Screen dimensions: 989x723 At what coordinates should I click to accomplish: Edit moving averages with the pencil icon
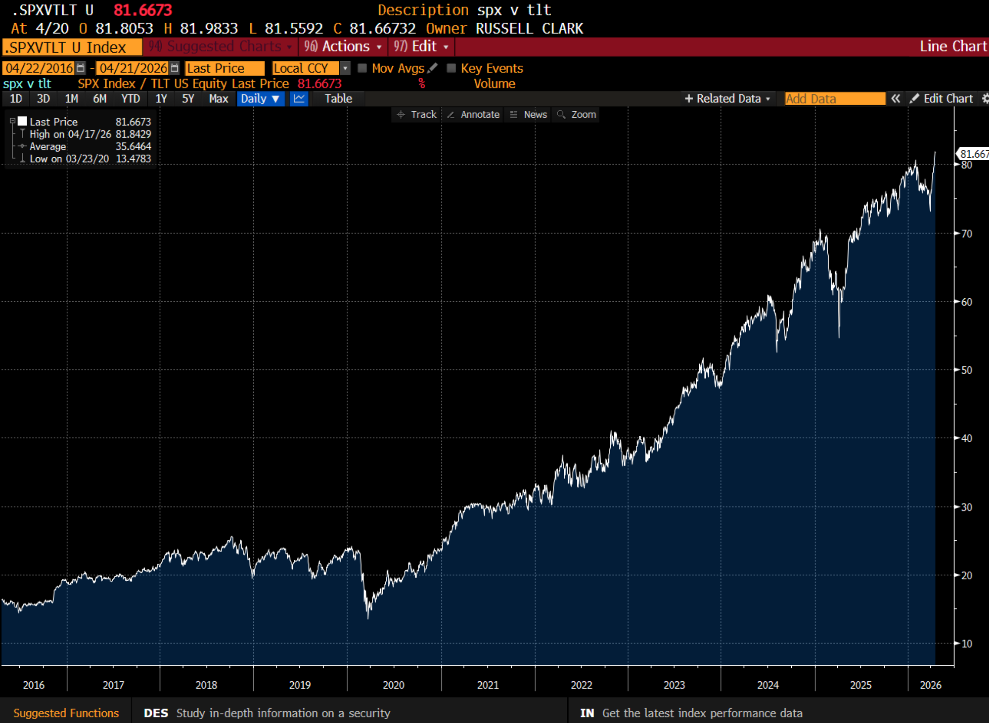(x=432, y=68)
